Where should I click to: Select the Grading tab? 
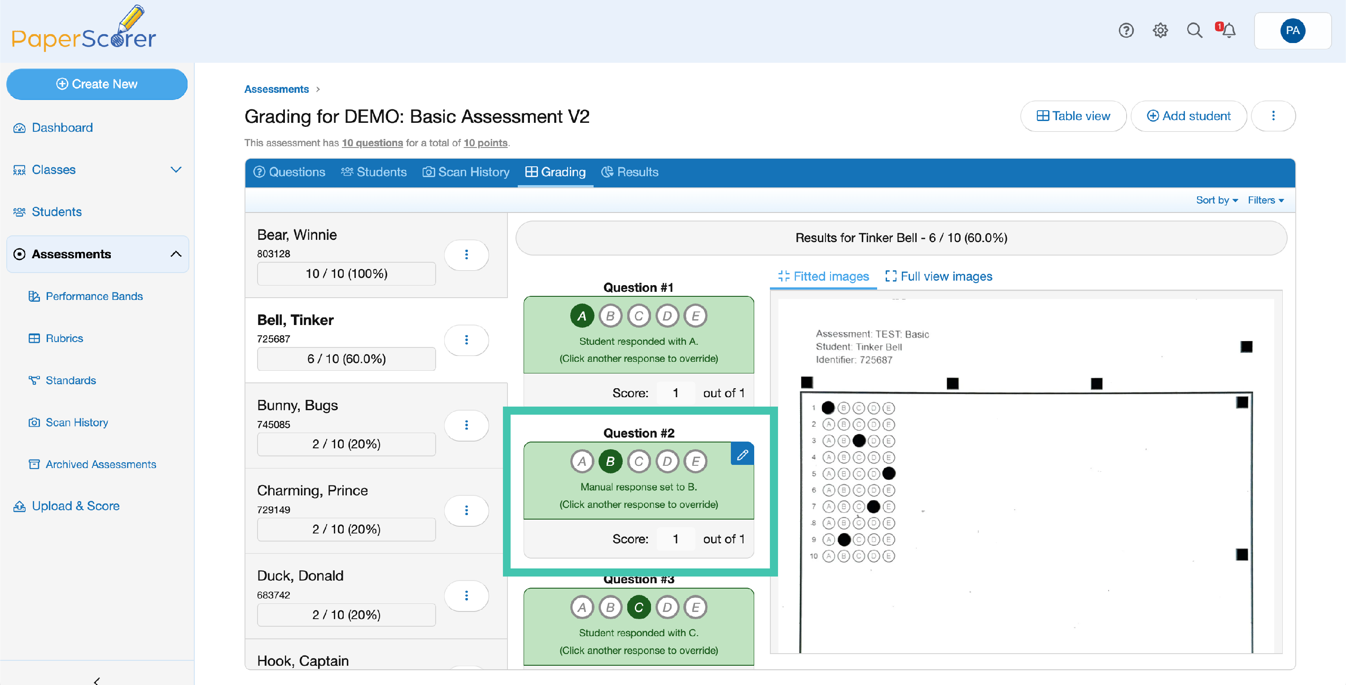(555, 172)
